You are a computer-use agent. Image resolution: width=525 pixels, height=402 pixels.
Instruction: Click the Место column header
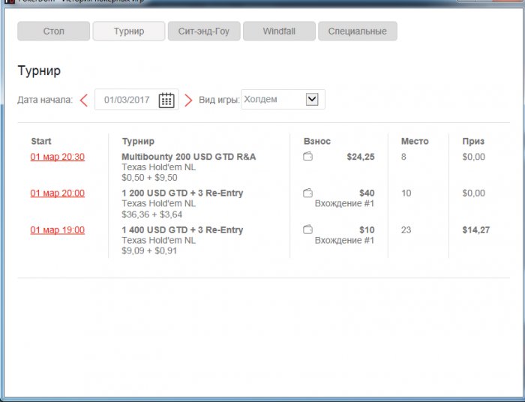point(415,141)
